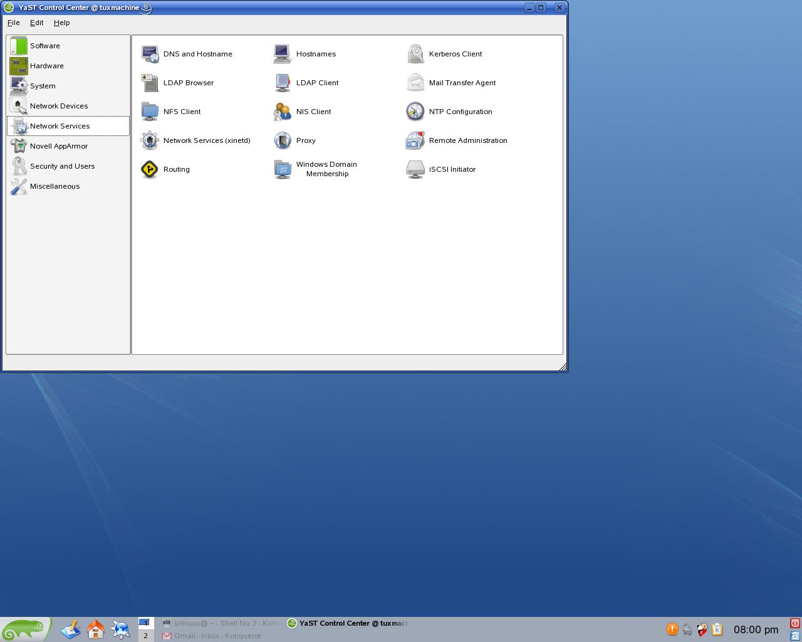Open the Help menu
The height and width of the screenshot is (642, 802).
tap(61, 23)
